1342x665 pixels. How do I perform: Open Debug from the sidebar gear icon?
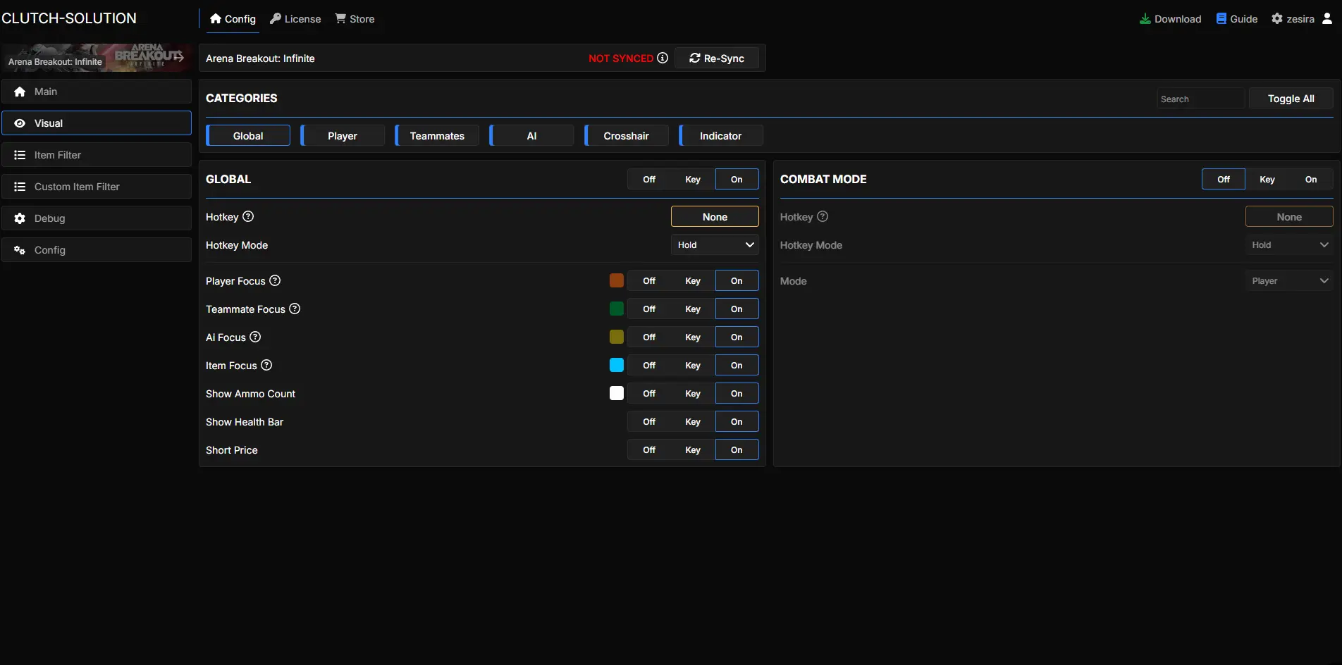click(x=20, y=218)
